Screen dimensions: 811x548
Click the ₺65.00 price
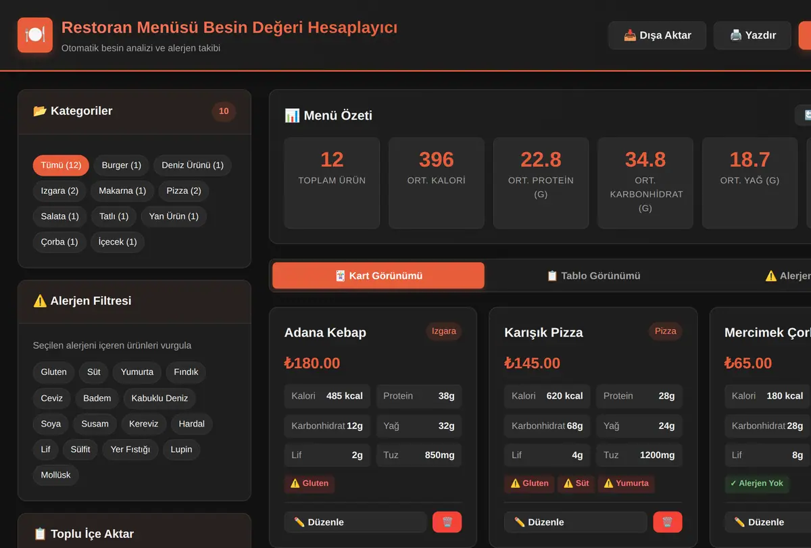748,363
